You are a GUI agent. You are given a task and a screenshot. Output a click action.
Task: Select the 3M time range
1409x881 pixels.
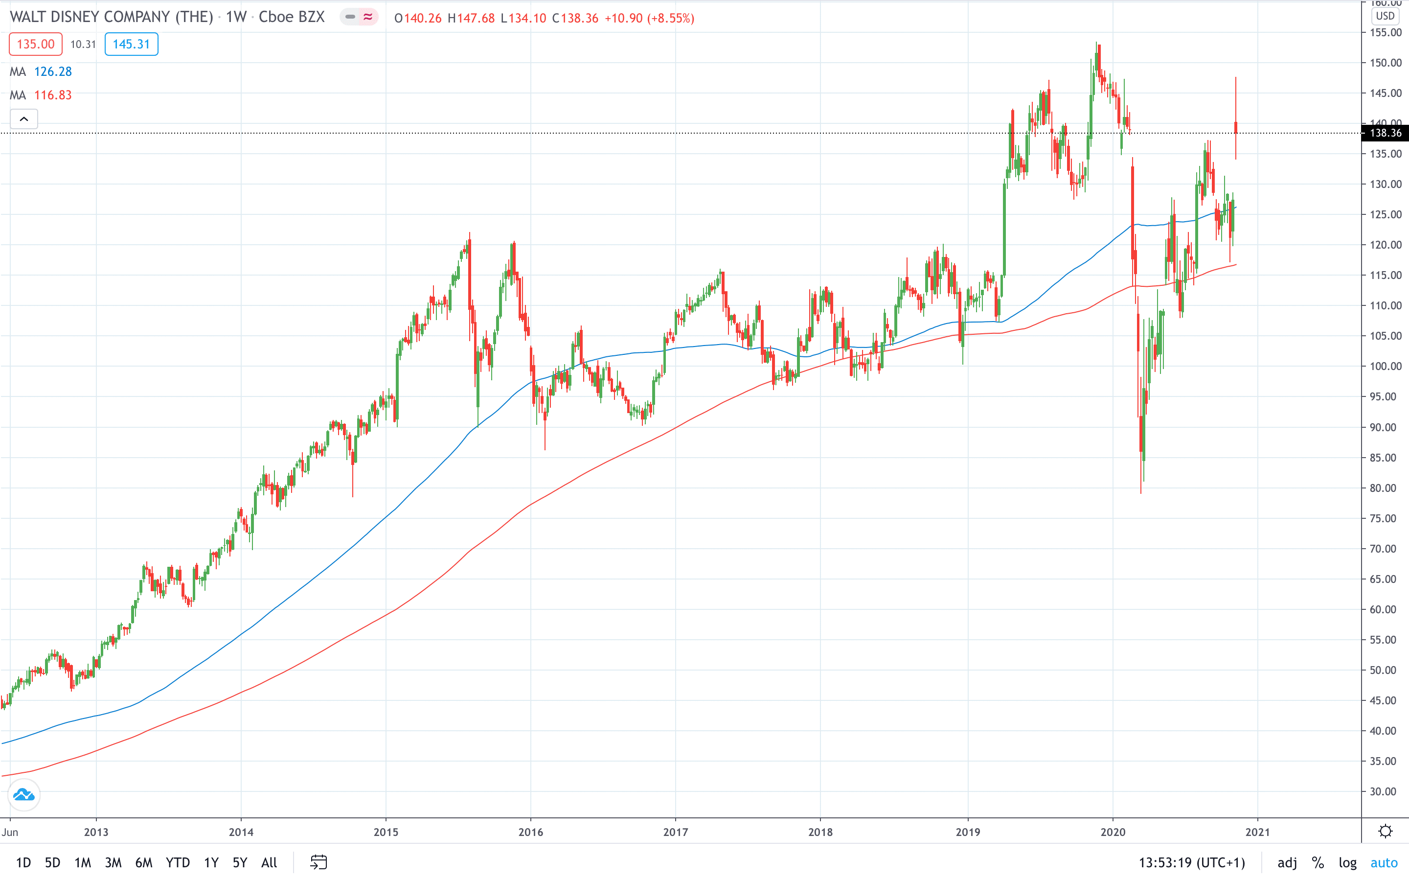pos(113,862)
